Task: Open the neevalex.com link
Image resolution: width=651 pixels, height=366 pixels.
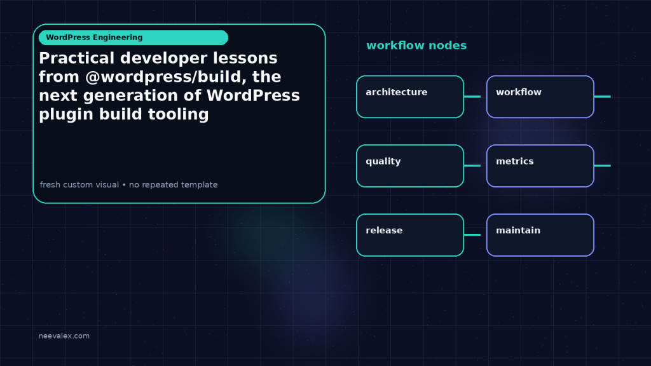Action: [64, 335]
